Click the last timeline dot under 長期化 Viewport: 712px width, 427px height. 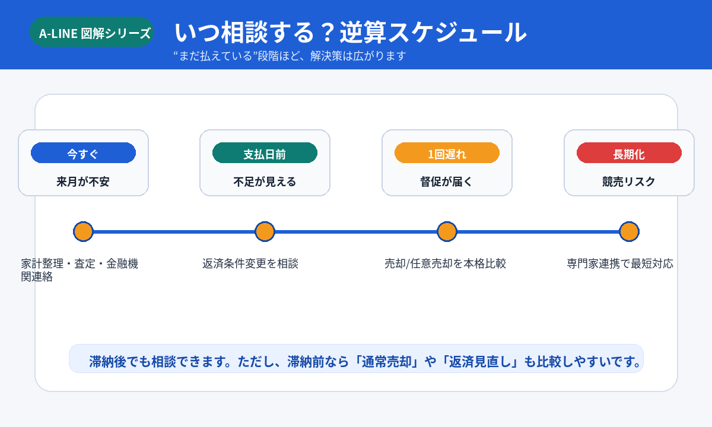(x=629, y=231)
